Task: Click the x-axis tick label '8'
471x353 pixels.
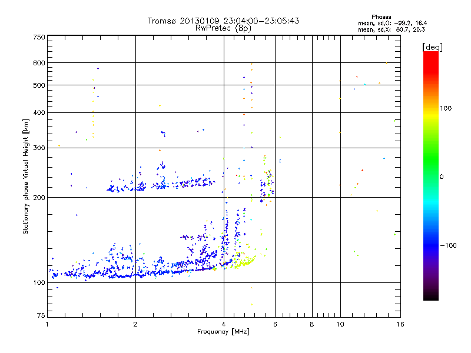Action: coord(312,324)
